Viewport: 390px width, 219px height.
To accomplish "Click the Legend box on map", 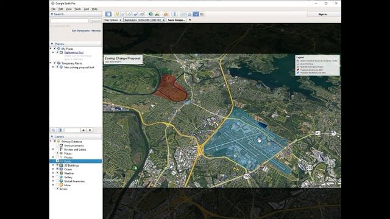I will pos(317,65).
